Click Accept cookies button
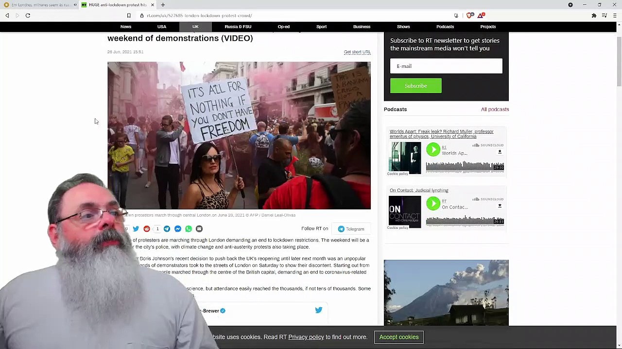Image resolution: width=622 pixels, height=349 pixels. [399, 337]
